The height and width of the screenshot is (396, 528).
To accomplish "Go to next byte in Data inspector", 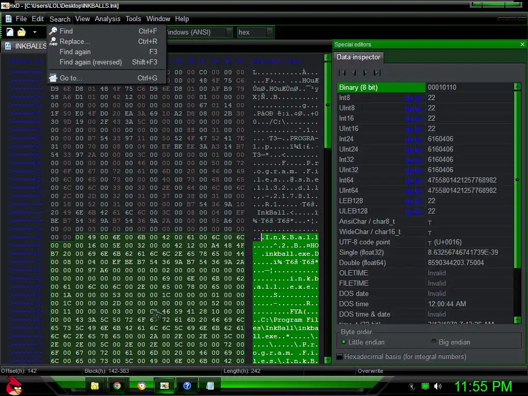I will [x=366, y=72].
